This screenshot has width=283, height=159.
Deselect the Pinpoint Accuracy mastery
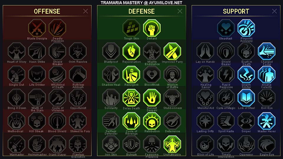click(246, 28)
